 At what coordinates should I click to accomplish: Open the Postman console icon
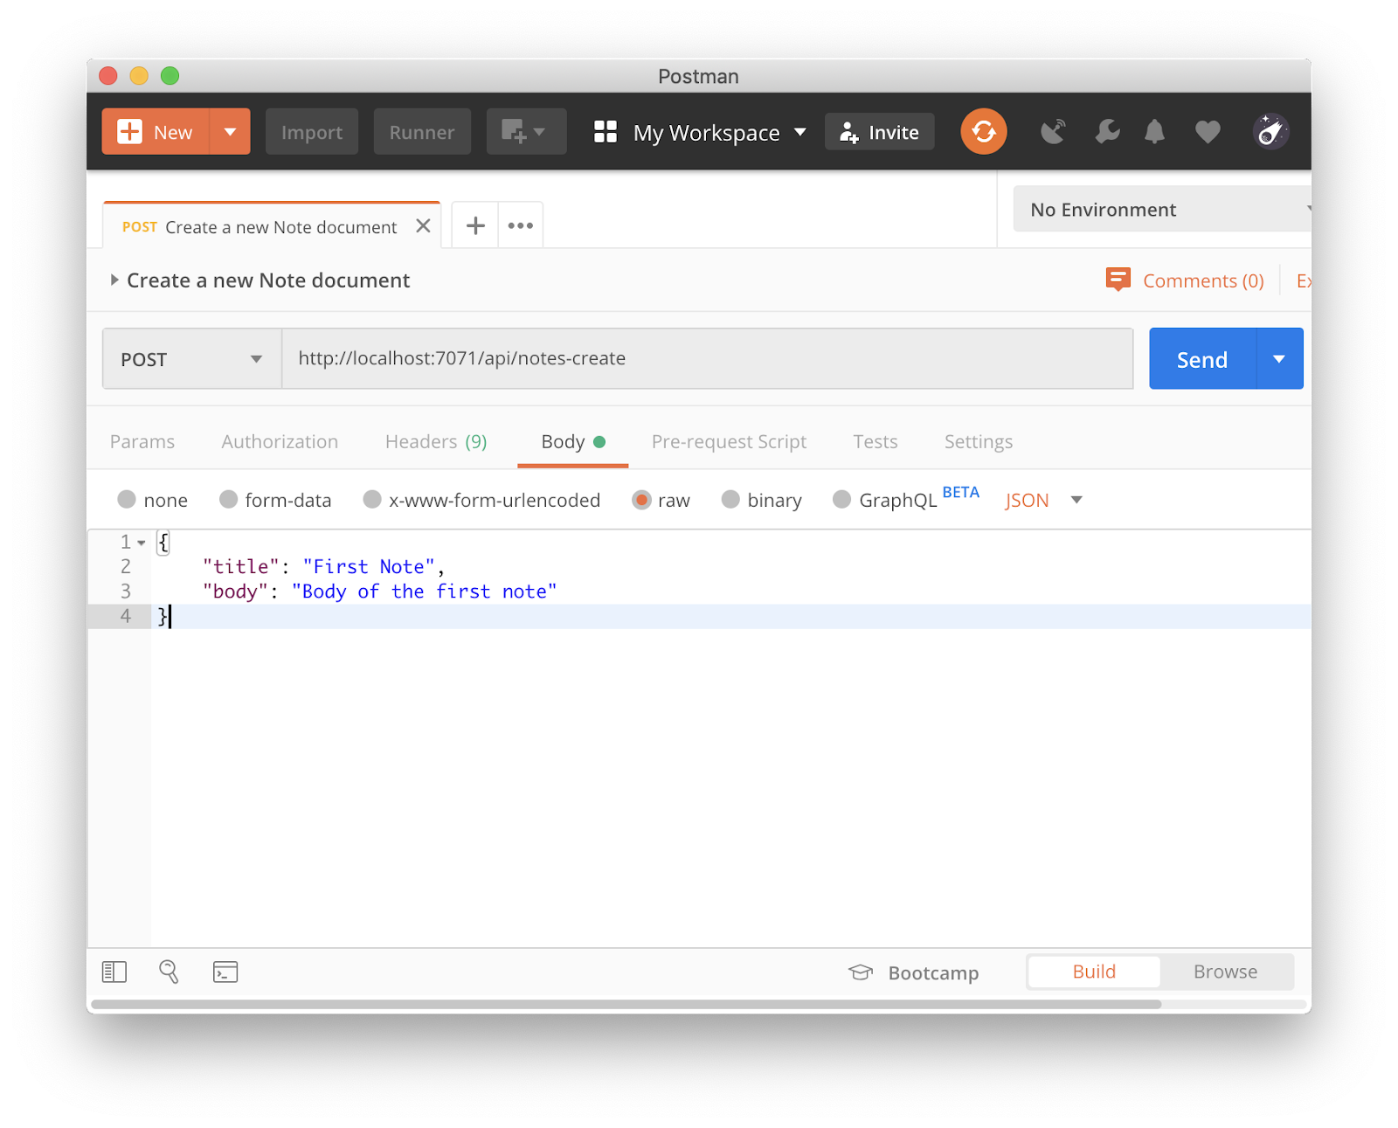(225, 972)
